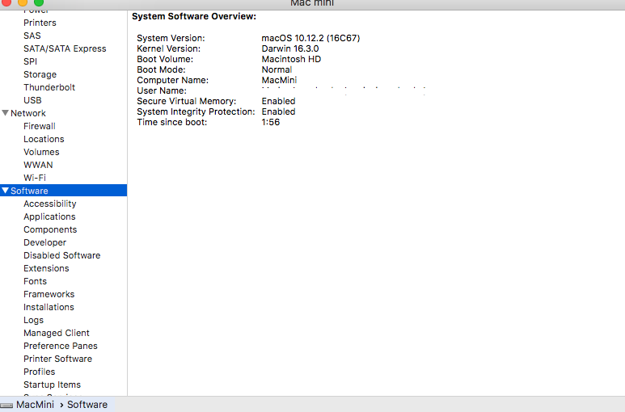Open WWAN network entry
Image resolution: width=625 pixels, height=412 pixels.
38,165
